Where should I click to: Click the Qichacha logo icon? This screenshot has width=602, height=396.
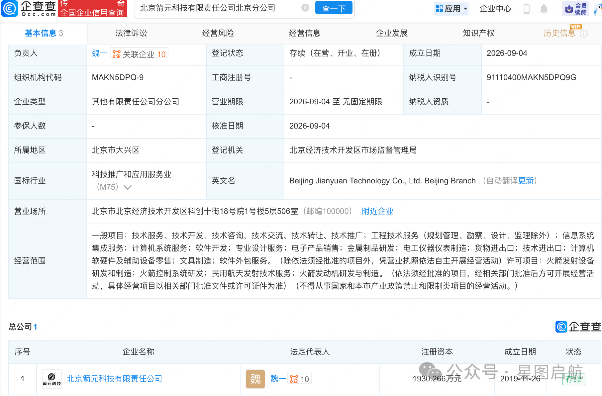click(x=9, y=9)
